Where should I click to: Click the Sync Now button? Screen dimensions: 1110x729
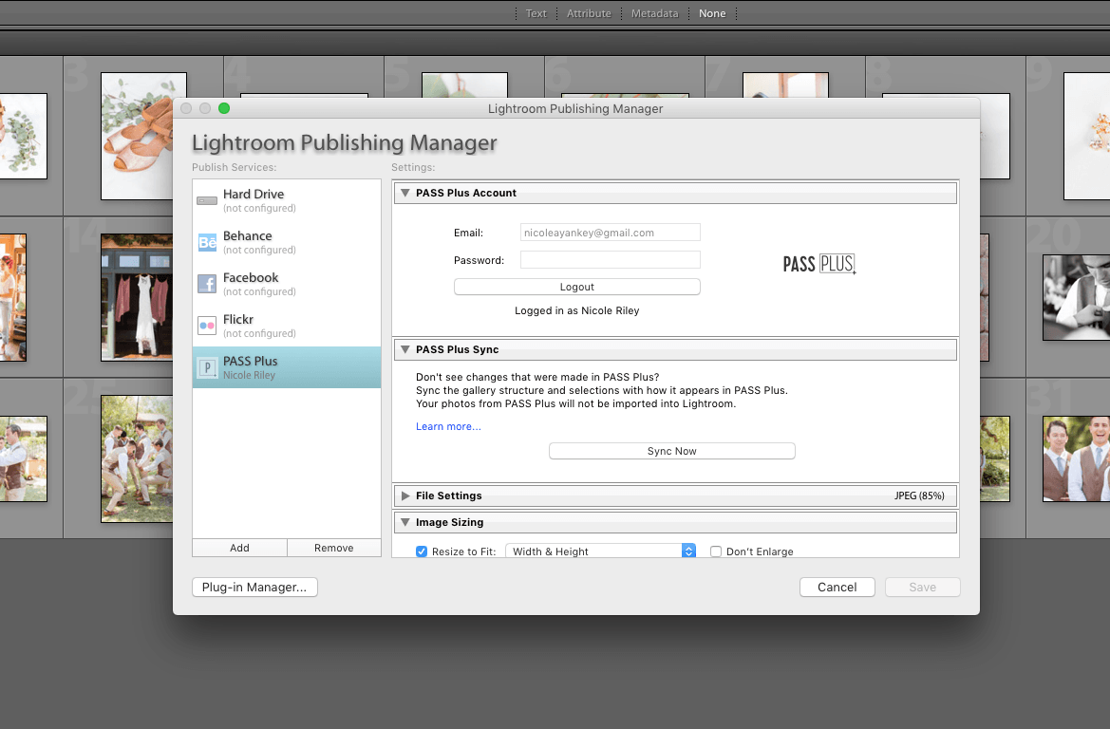672,451
